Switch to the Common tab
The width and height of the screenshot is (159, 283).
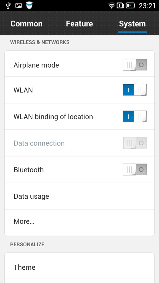click(26, 24)
